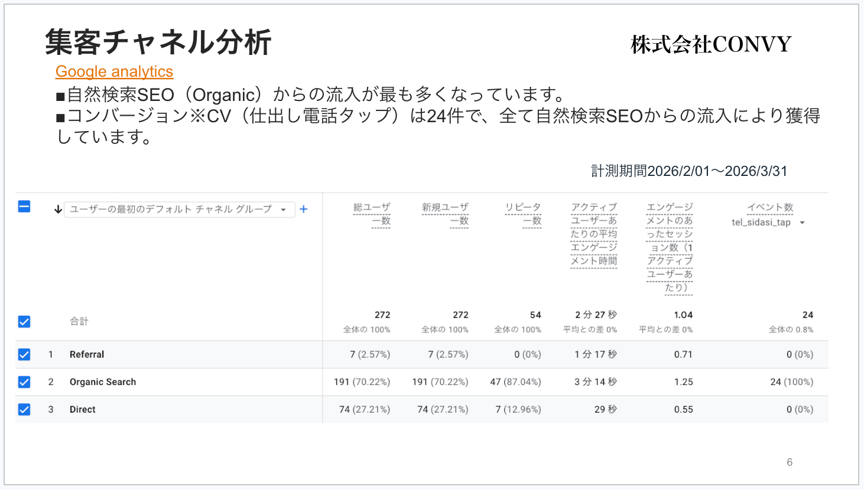Viewport: 864px width, 490px height.
Task: Expand the tel_sidasi_tap event dropdown
Action: 802,223
